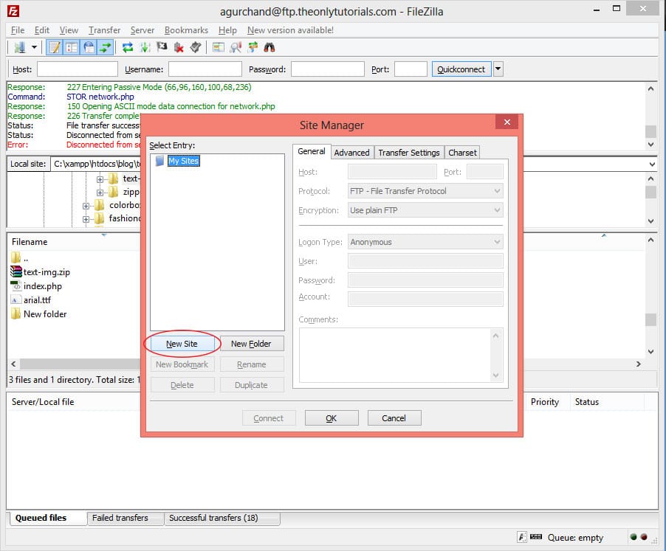Open the New version available! menu
Screen dimensions: 666x551
point(290,30)
